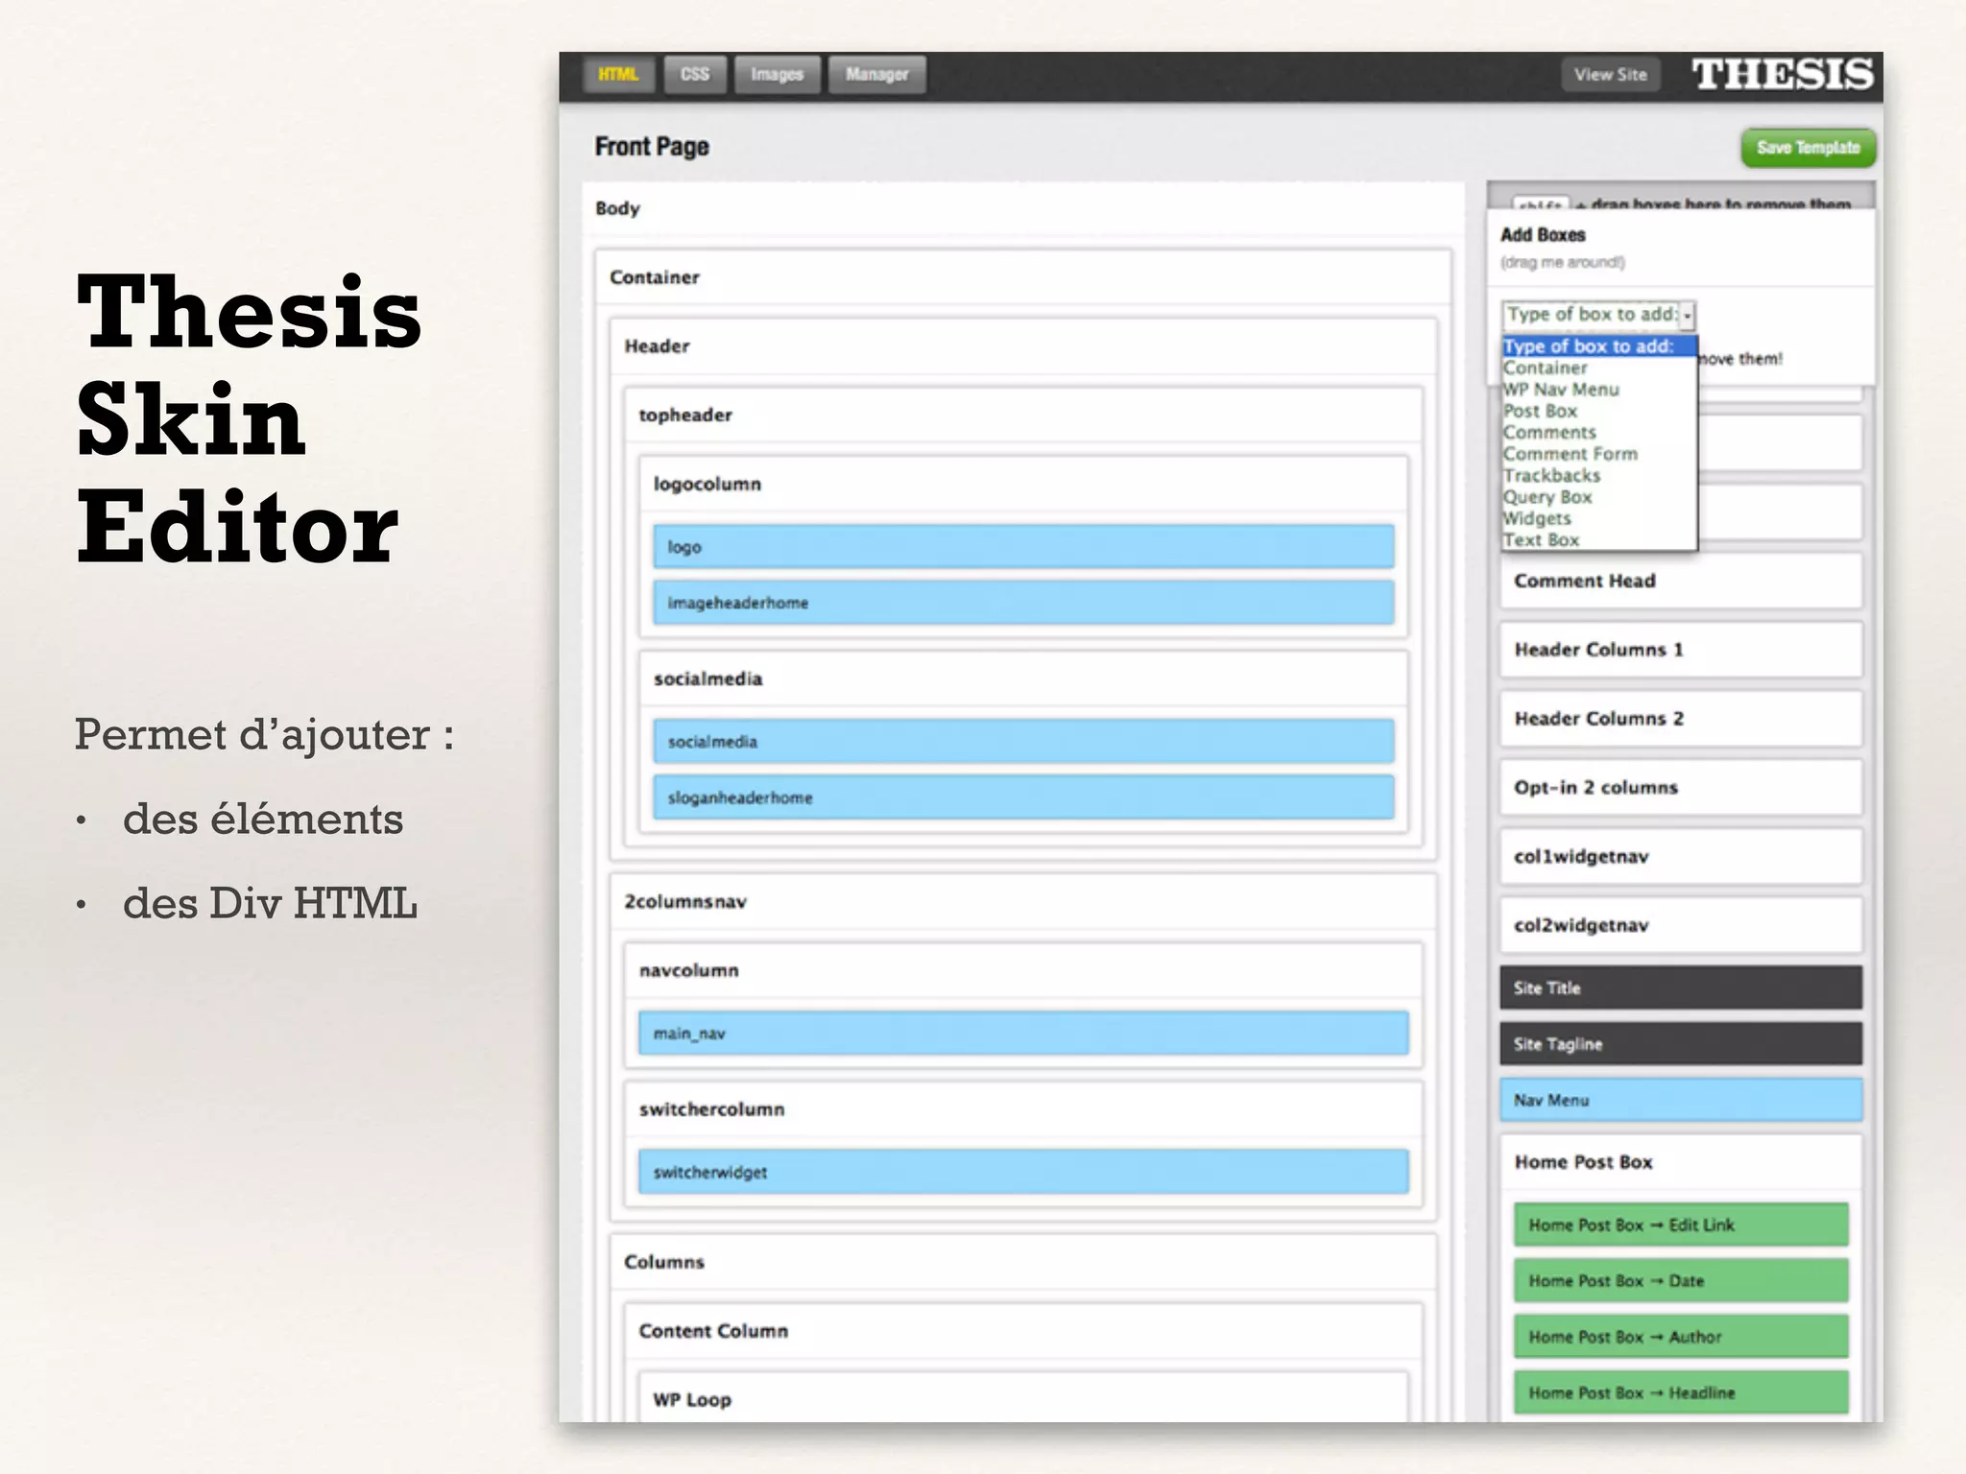Click the Front Page template title
This screenshot has width=1966, height=1474.
click(652, 147)
